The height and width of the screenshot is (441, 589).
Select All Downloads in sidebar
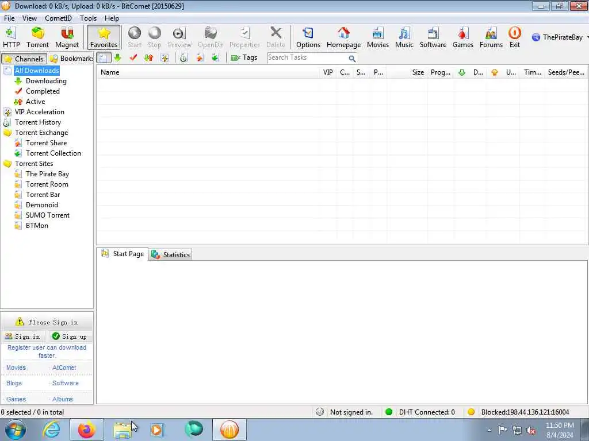[37, 71]
